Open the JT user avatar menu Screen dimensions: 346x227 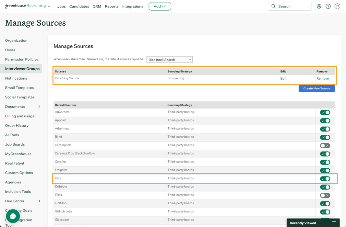[337, 6]
